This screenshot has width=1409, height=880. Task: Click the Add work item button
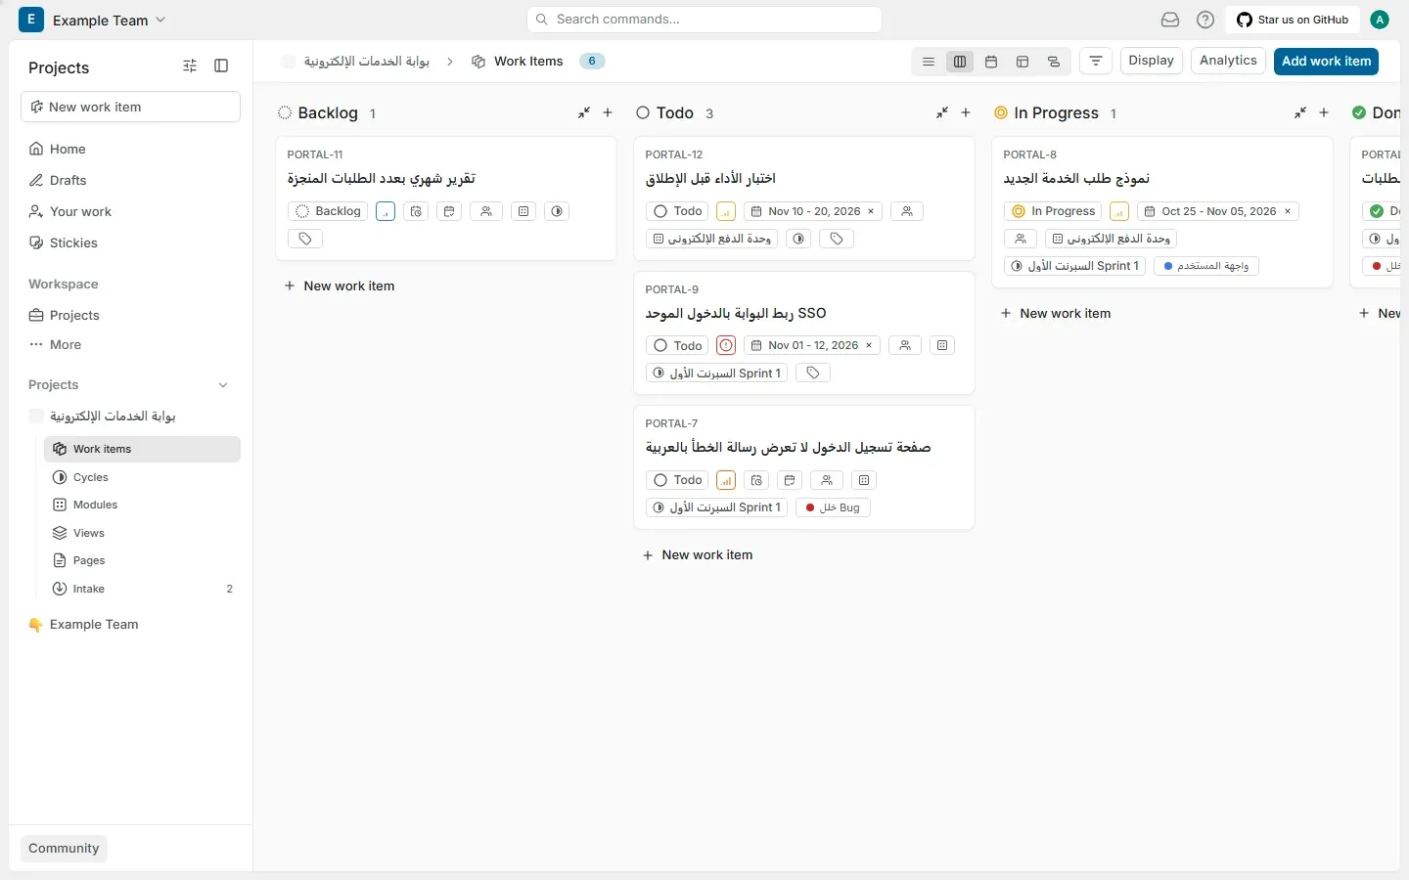[x=1327, y=61]
